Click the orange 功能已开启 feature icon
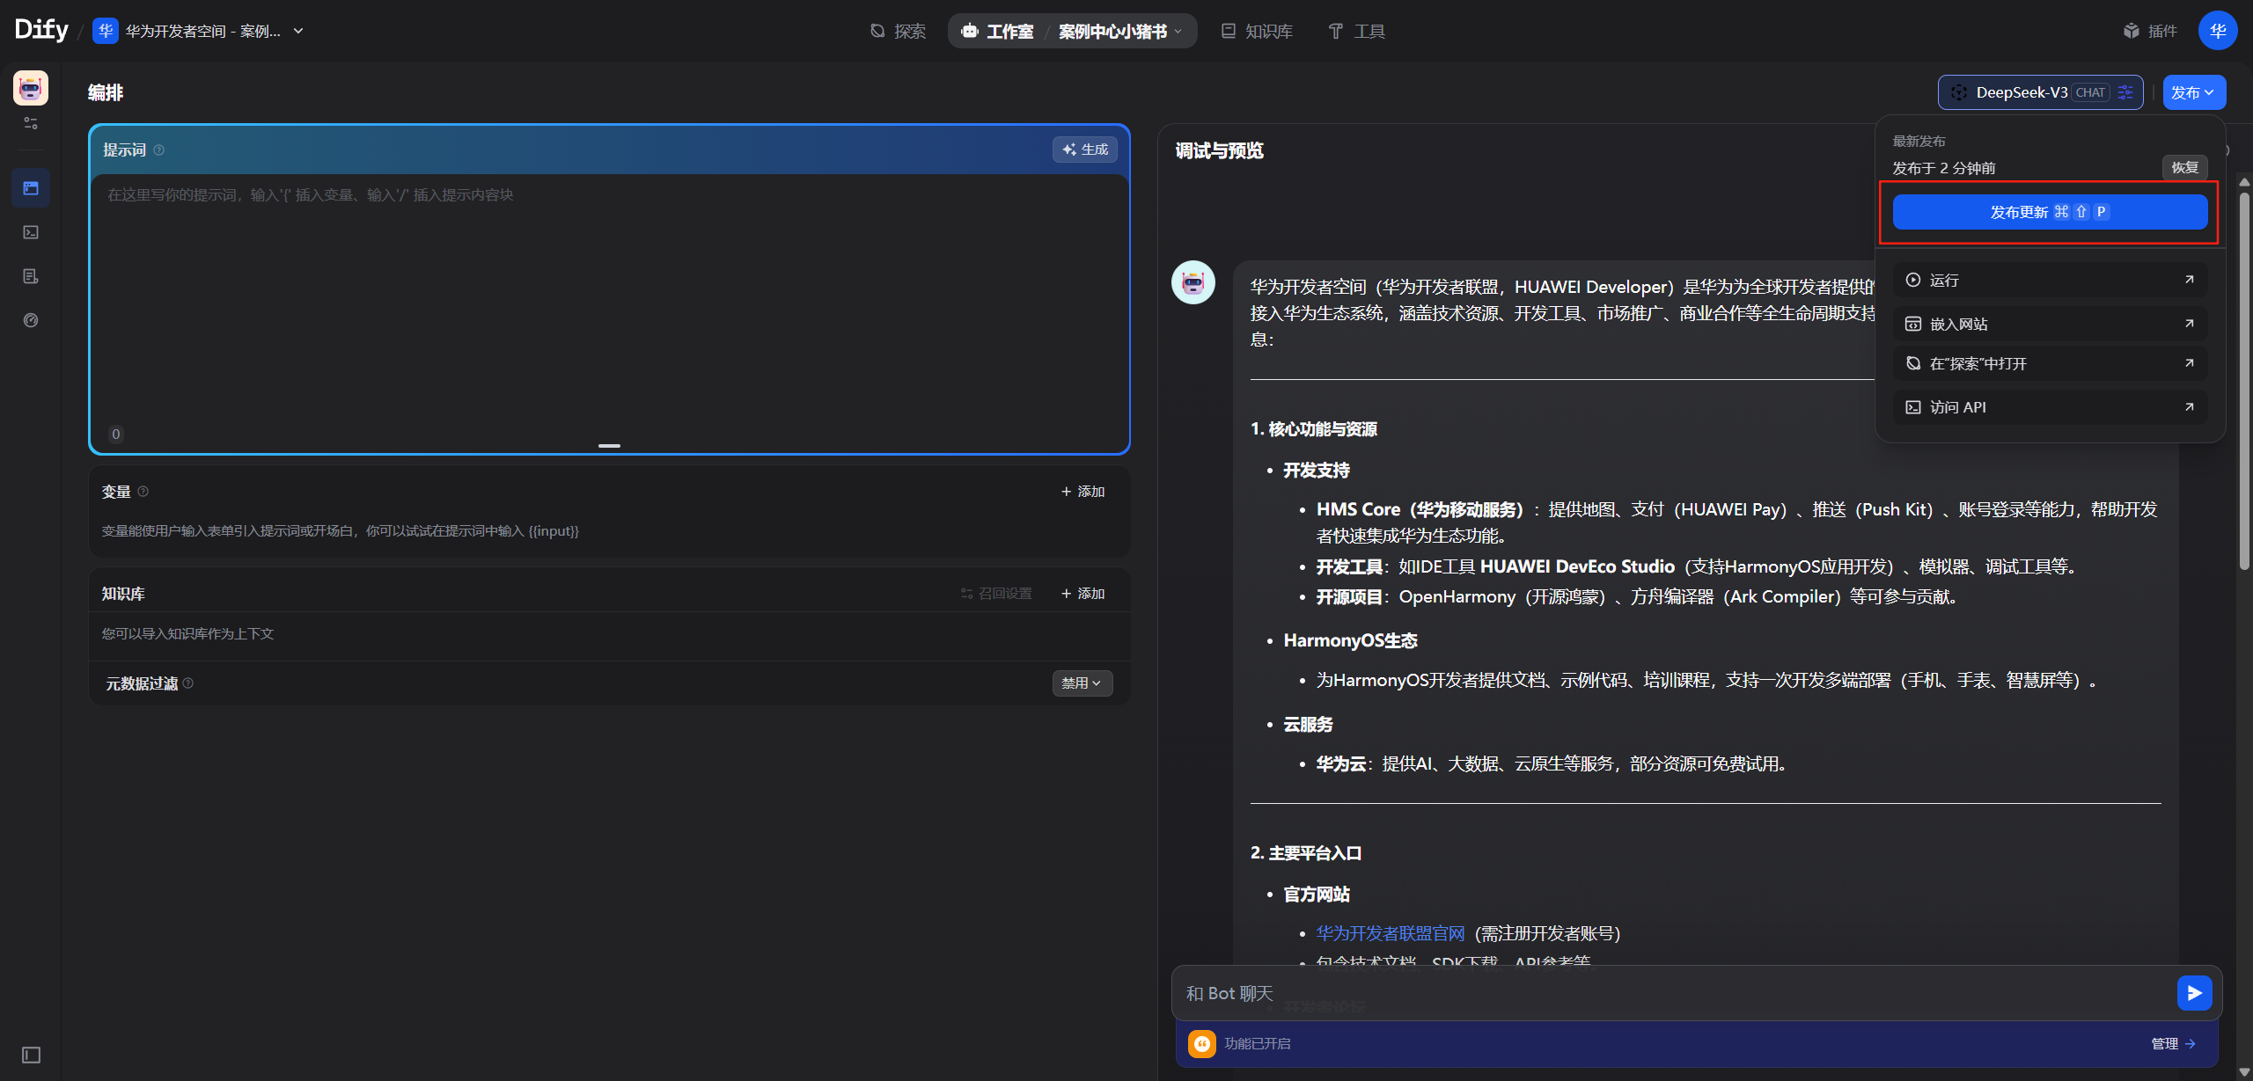This screenshot has width=2253, height=1081. pos(1202,1043)
